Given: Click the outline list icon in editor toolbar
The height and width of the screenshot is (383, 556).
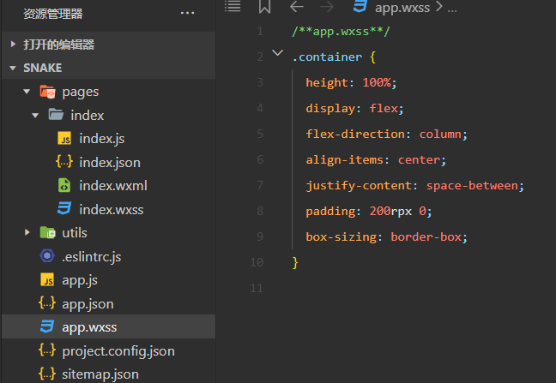Looking at the screenshot, I should coord(233,6).
